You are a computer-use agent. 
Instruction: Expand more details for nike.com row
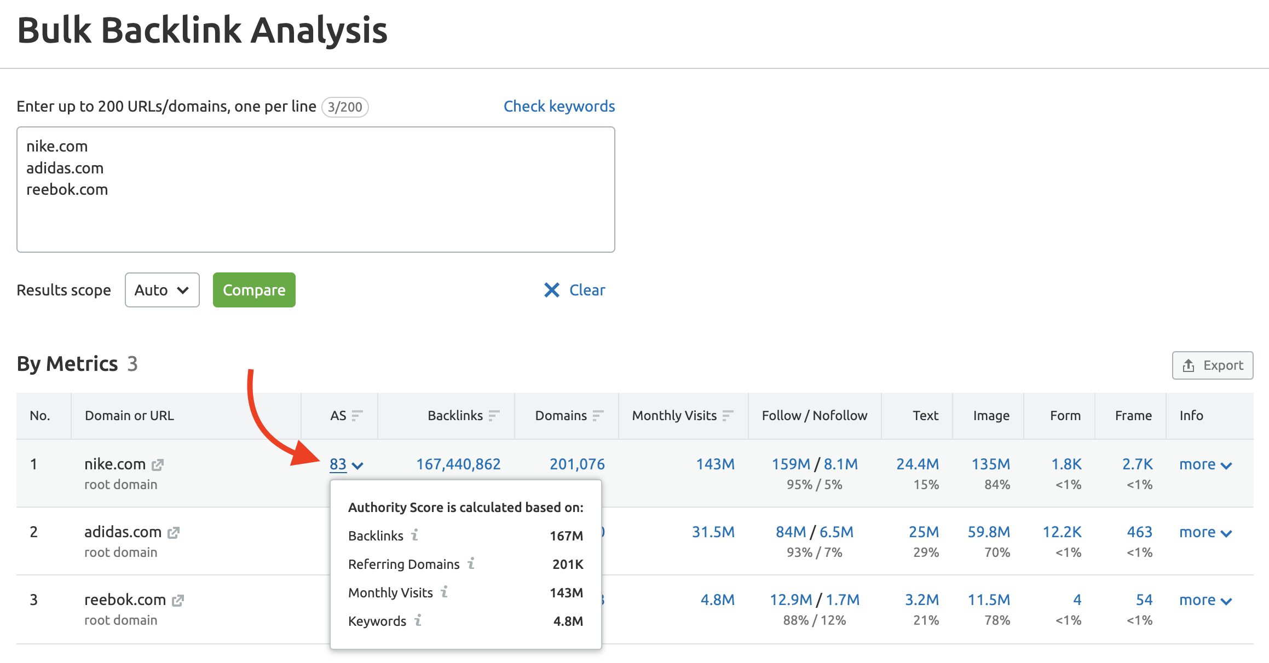point(1205,464)
